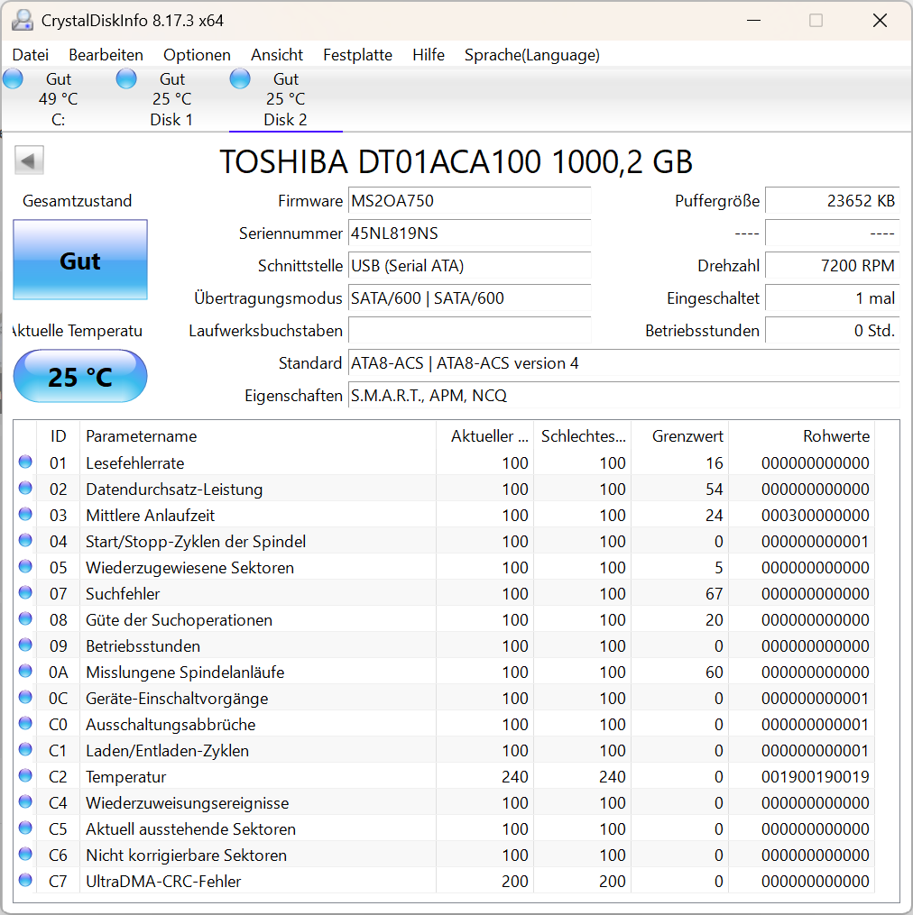Click the CrystalDiskInfo app icon in title bar

pos(23,21)
